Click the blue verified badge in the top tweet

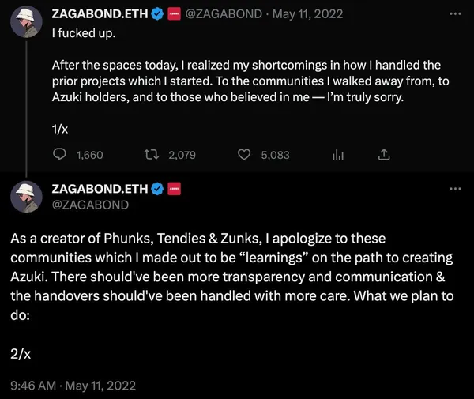[158, 13]
